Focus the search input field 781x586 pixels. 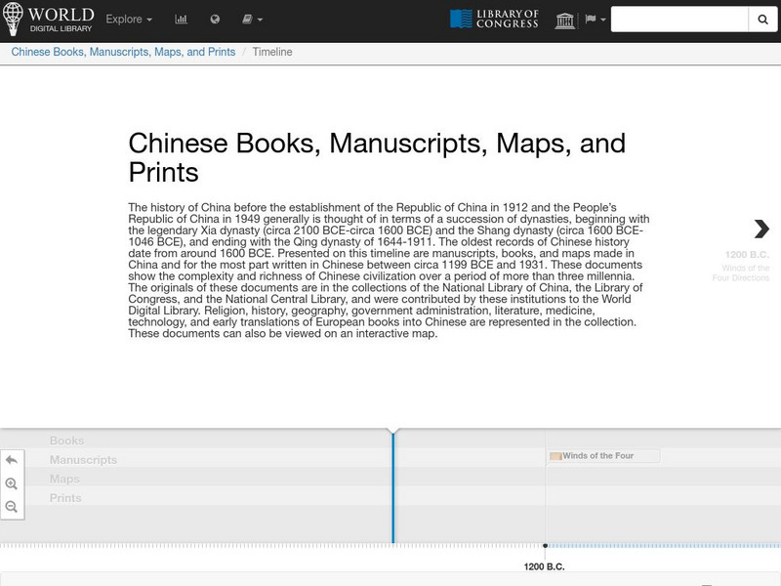679,20
